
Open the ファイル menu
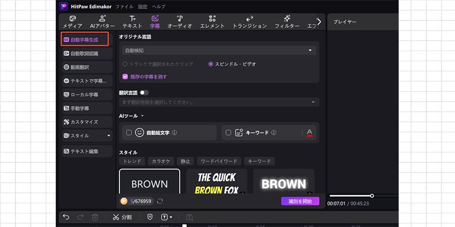(x=124, y=6)
